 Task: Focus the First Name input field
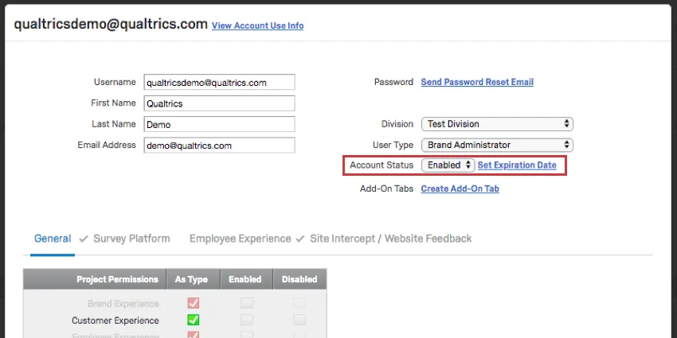point(219,103)
